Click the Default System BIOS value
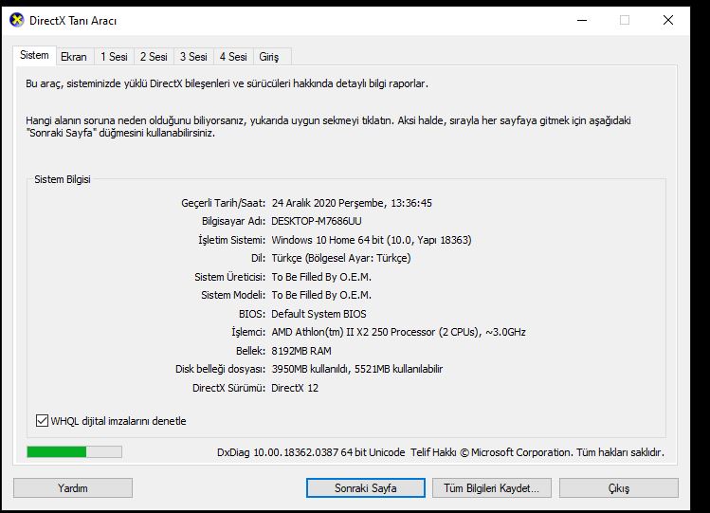 319,314
